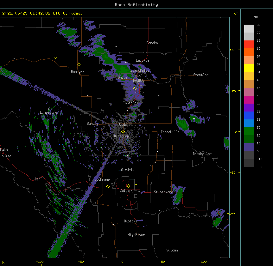This screenshot has height=266, width=273.
Task: Click the yellow diamond marker at Olds
Action: pos(123,132)
